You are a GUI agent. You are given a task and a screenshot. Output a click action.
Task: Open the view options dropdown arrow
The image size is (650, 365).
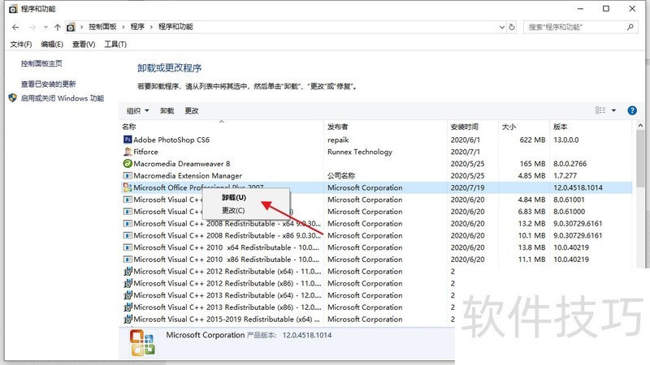pos(613,110)
